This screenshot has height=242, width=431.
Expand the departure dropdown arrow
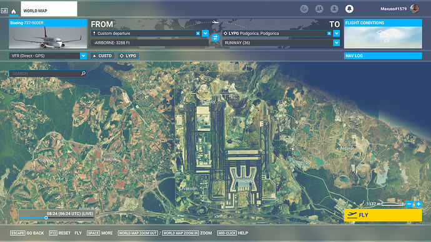206,33
